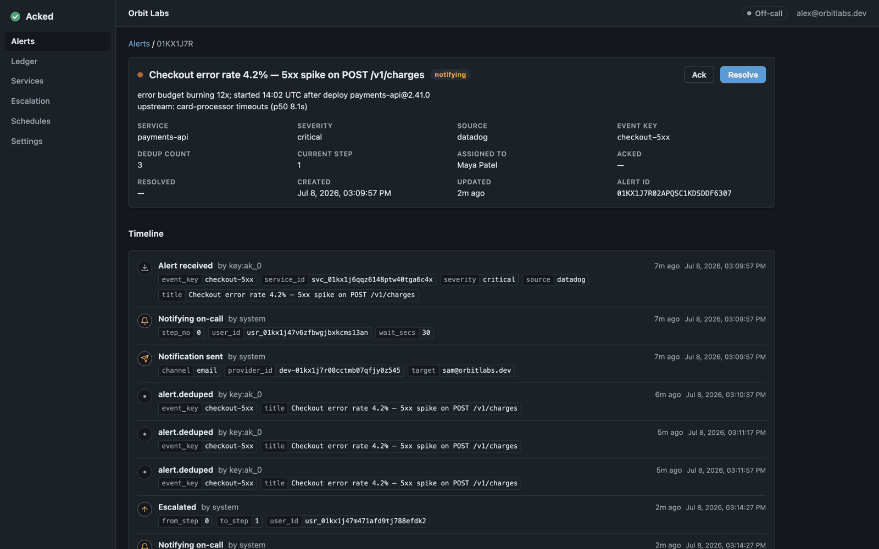879x549 pixels.
Task: Click the payments-api service value
Action: tap(163, 137)
